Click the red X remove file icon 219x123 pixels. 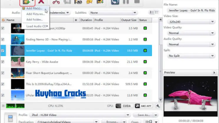[41, 2]
